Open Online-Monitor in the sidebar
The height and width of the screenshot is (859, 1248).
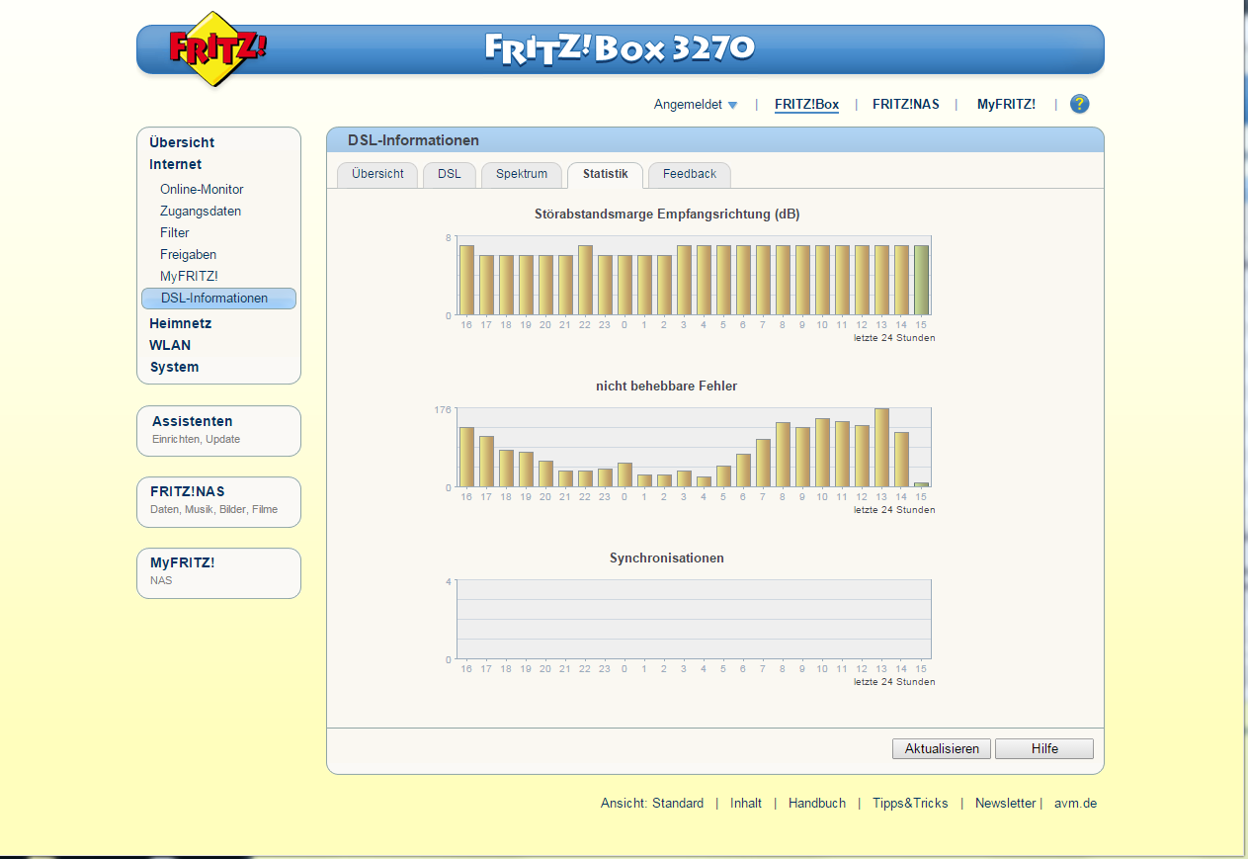click(202, 189)
